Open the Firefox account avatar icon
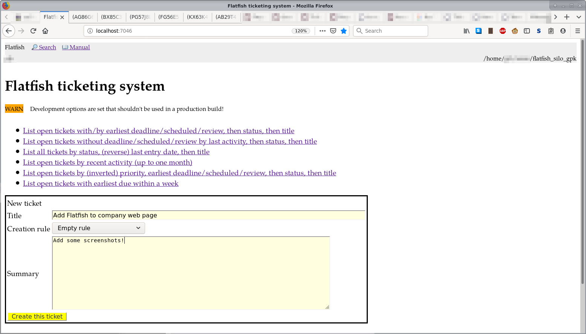The width and height of the screenshot is (586, 334). 563,31
